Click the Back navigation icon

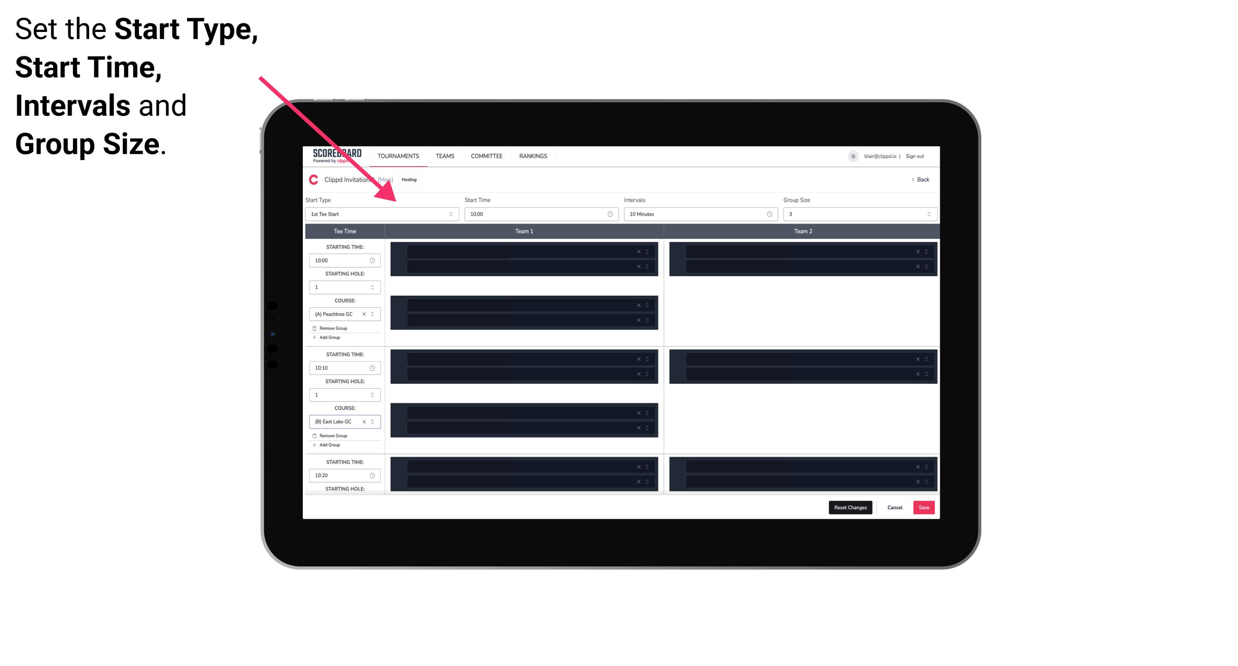pos(913,180)
